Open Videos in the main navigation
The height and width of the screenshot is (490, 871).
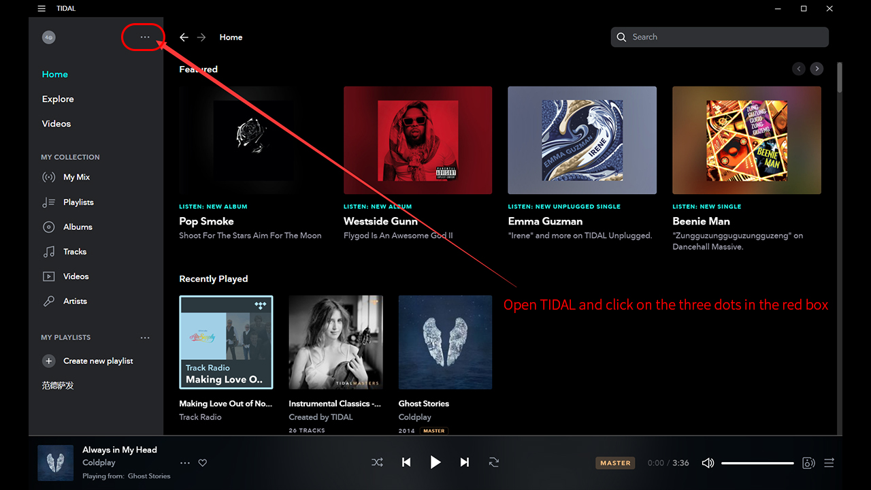(56, 124)
